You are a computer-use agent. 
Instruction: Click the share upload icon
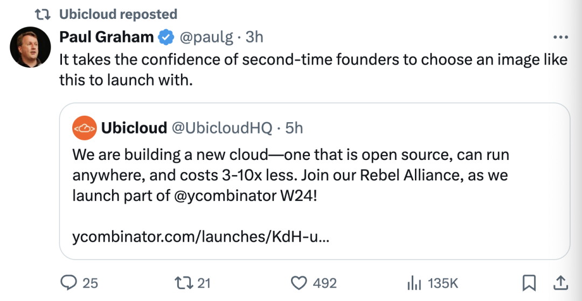click(560, 282)
